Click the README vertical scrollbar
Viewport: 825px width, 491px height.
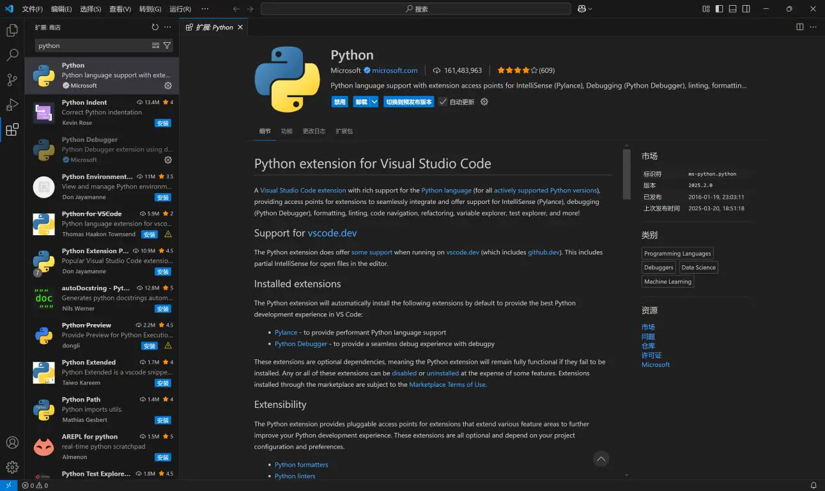tap(626, 174)
